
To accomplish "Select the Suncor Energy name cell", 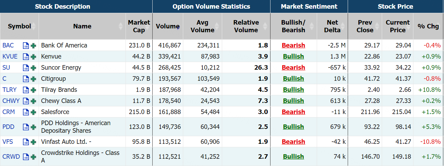I will pos(82,68).
